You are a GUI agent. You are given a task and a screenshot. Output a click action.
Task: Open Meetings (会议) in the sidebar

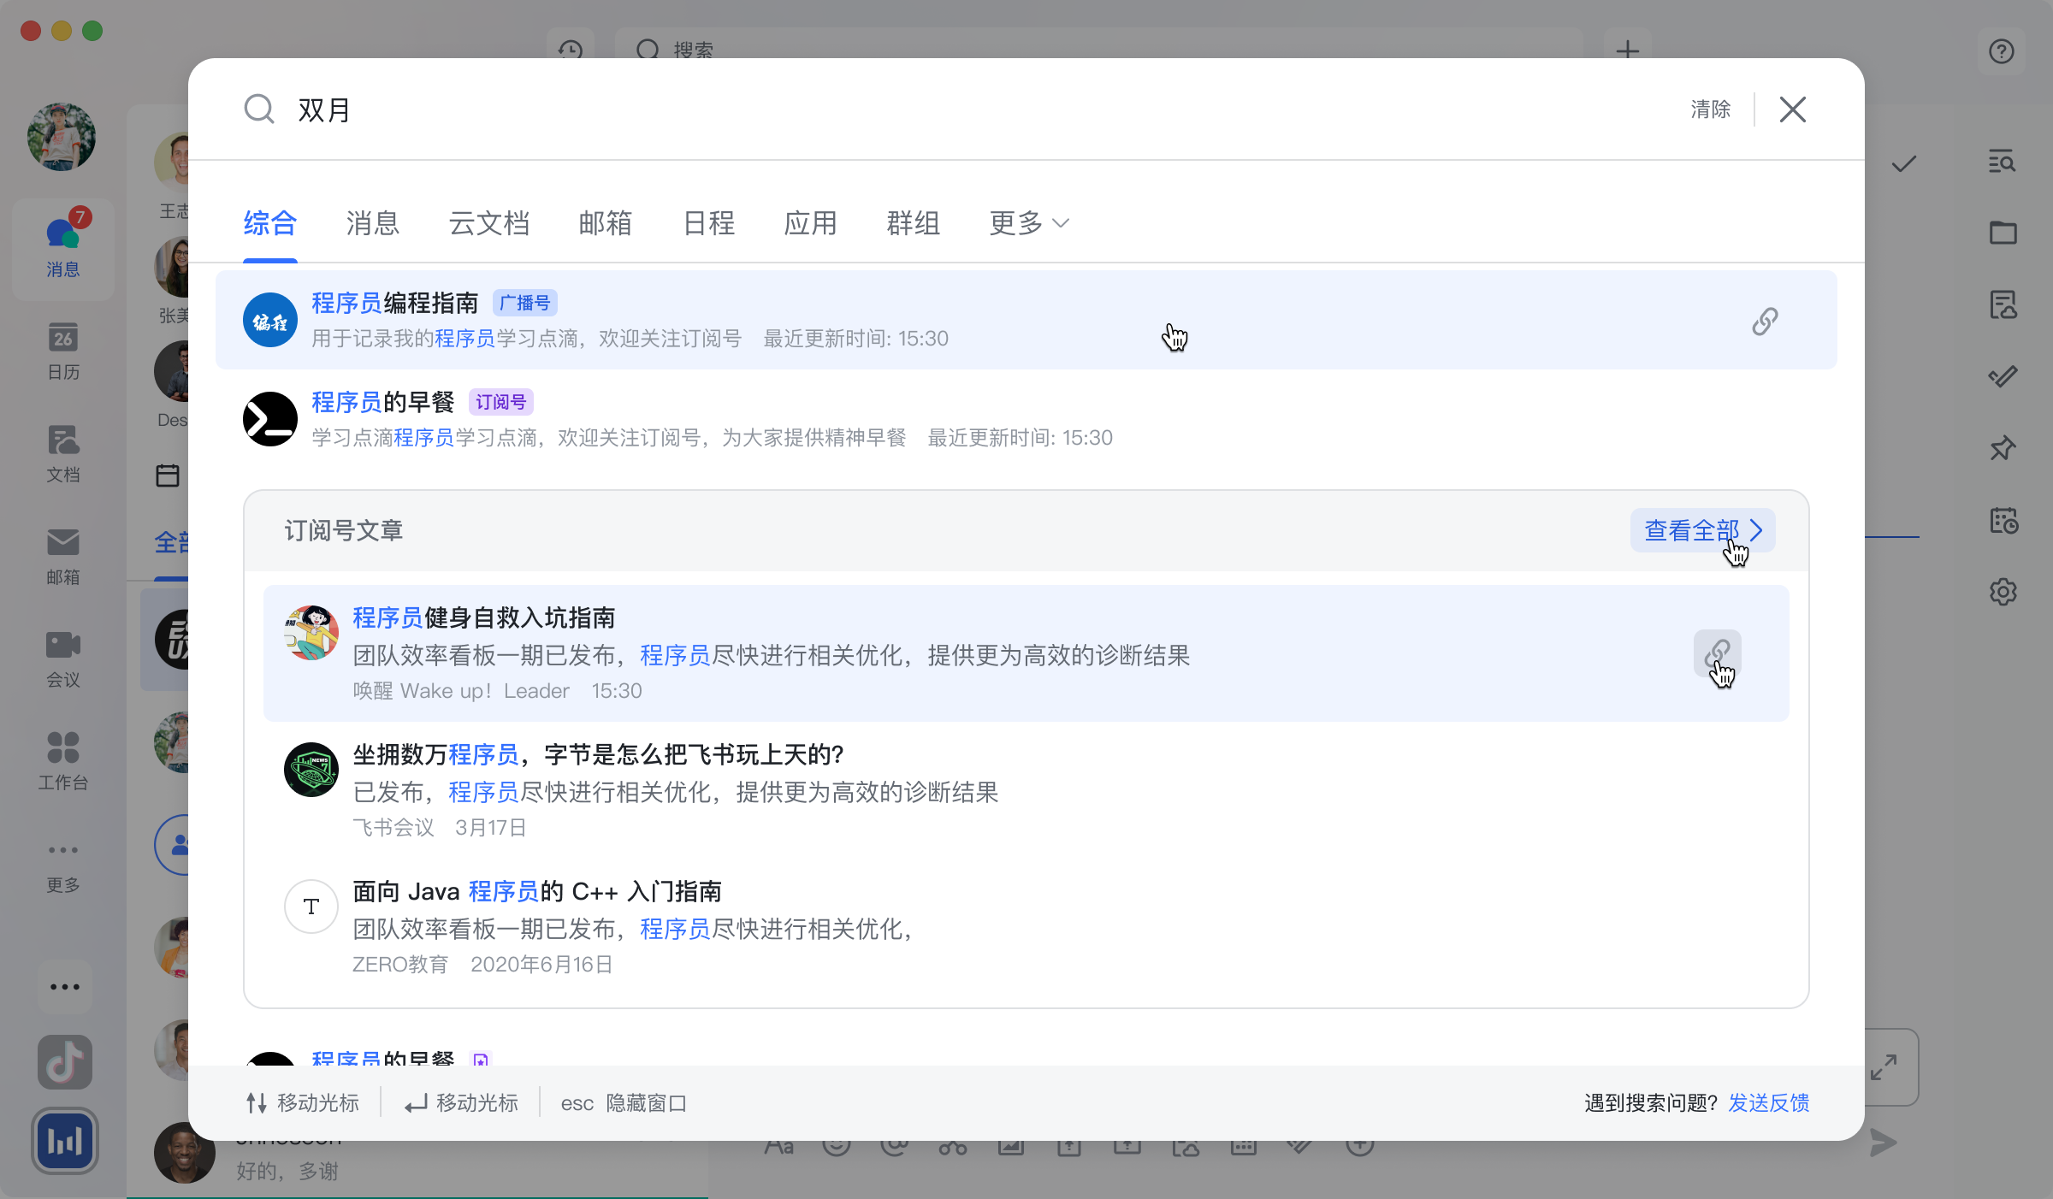[63, 659]
